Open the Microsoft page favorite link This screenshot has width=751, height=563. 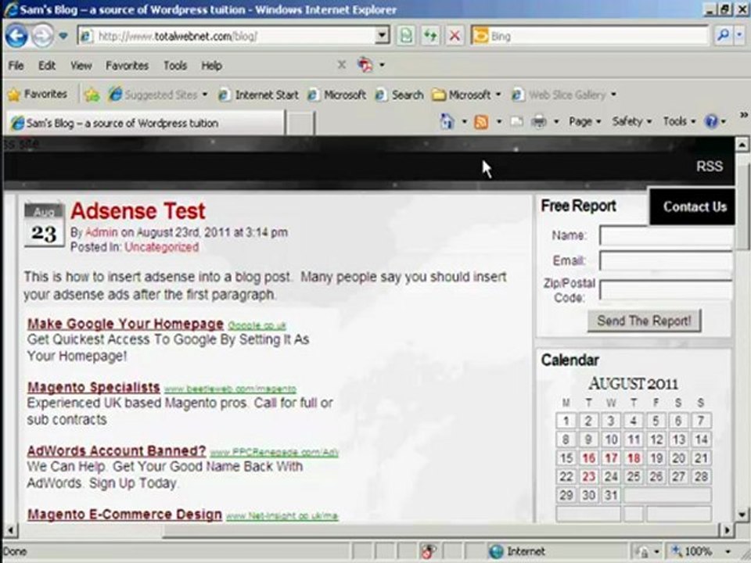(x=337, y=95)
